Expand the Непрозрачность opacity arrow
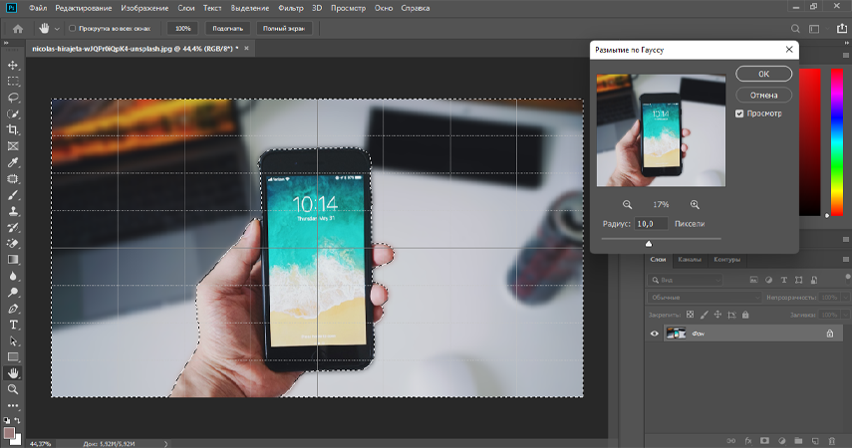The height and width of the screenshot is (448, 852). pos(845,297)
